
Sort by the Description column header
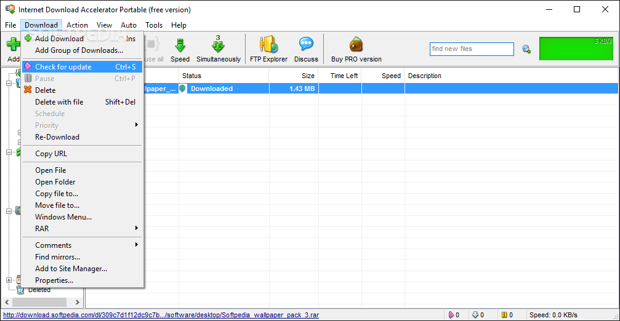click(x=511, y=76)
